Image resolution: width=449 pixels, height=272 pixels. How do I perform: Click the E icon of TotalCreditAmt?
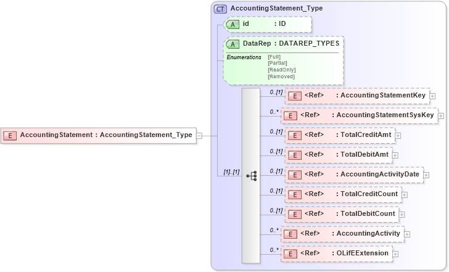pos(295,136)
